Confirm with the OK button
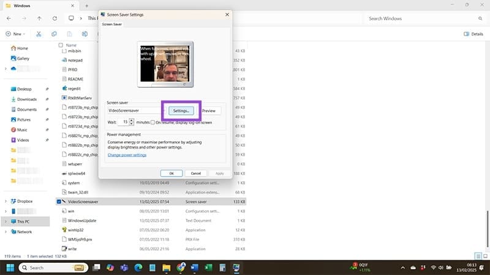 (171, 174)
